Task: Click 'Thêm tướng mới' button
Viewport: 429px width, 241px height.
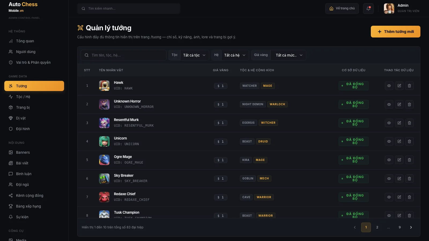Action: tap(395, 32)
